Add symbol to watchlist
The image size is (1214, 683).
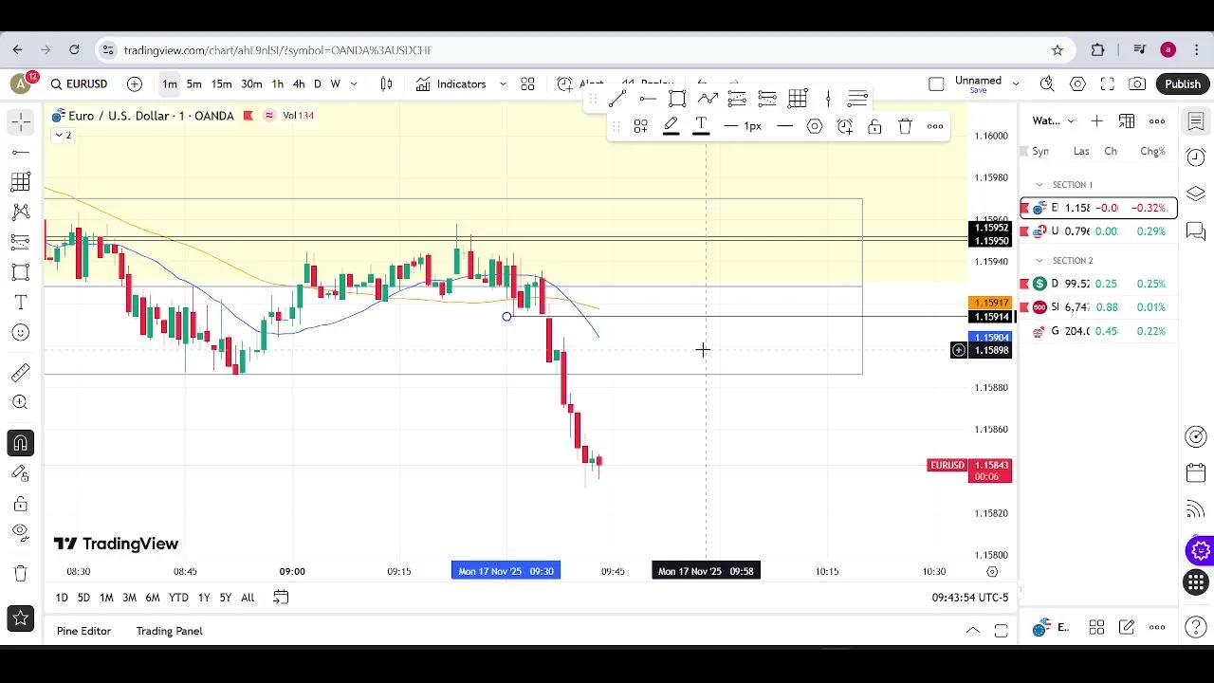pyautogui.click(x=1096, y=121)
